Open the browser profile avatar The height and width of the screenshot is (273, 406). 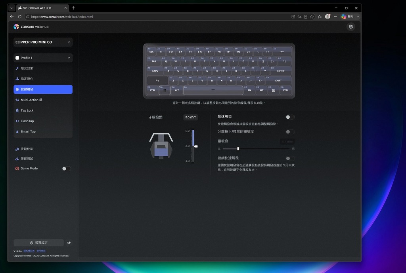[327, 17]
